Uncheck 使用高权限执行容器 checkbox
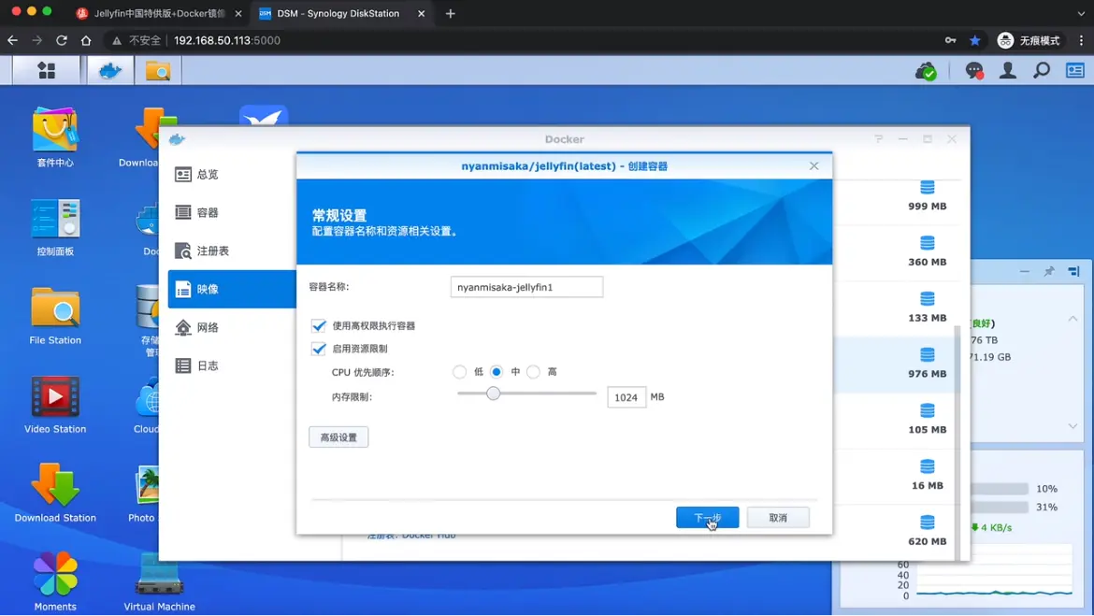This screenshot has width=1094, height=616. 319,326
